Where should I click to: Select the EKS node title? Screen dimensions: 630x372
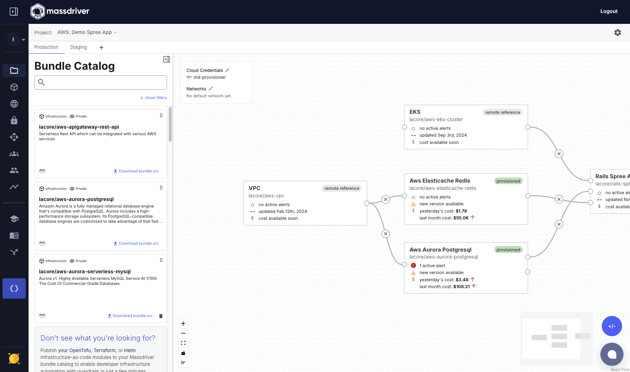415,112
